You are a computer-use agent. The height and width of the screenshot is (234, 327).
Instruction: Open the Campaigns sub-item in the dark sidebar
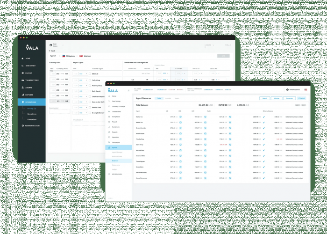(x=32, y=119)
